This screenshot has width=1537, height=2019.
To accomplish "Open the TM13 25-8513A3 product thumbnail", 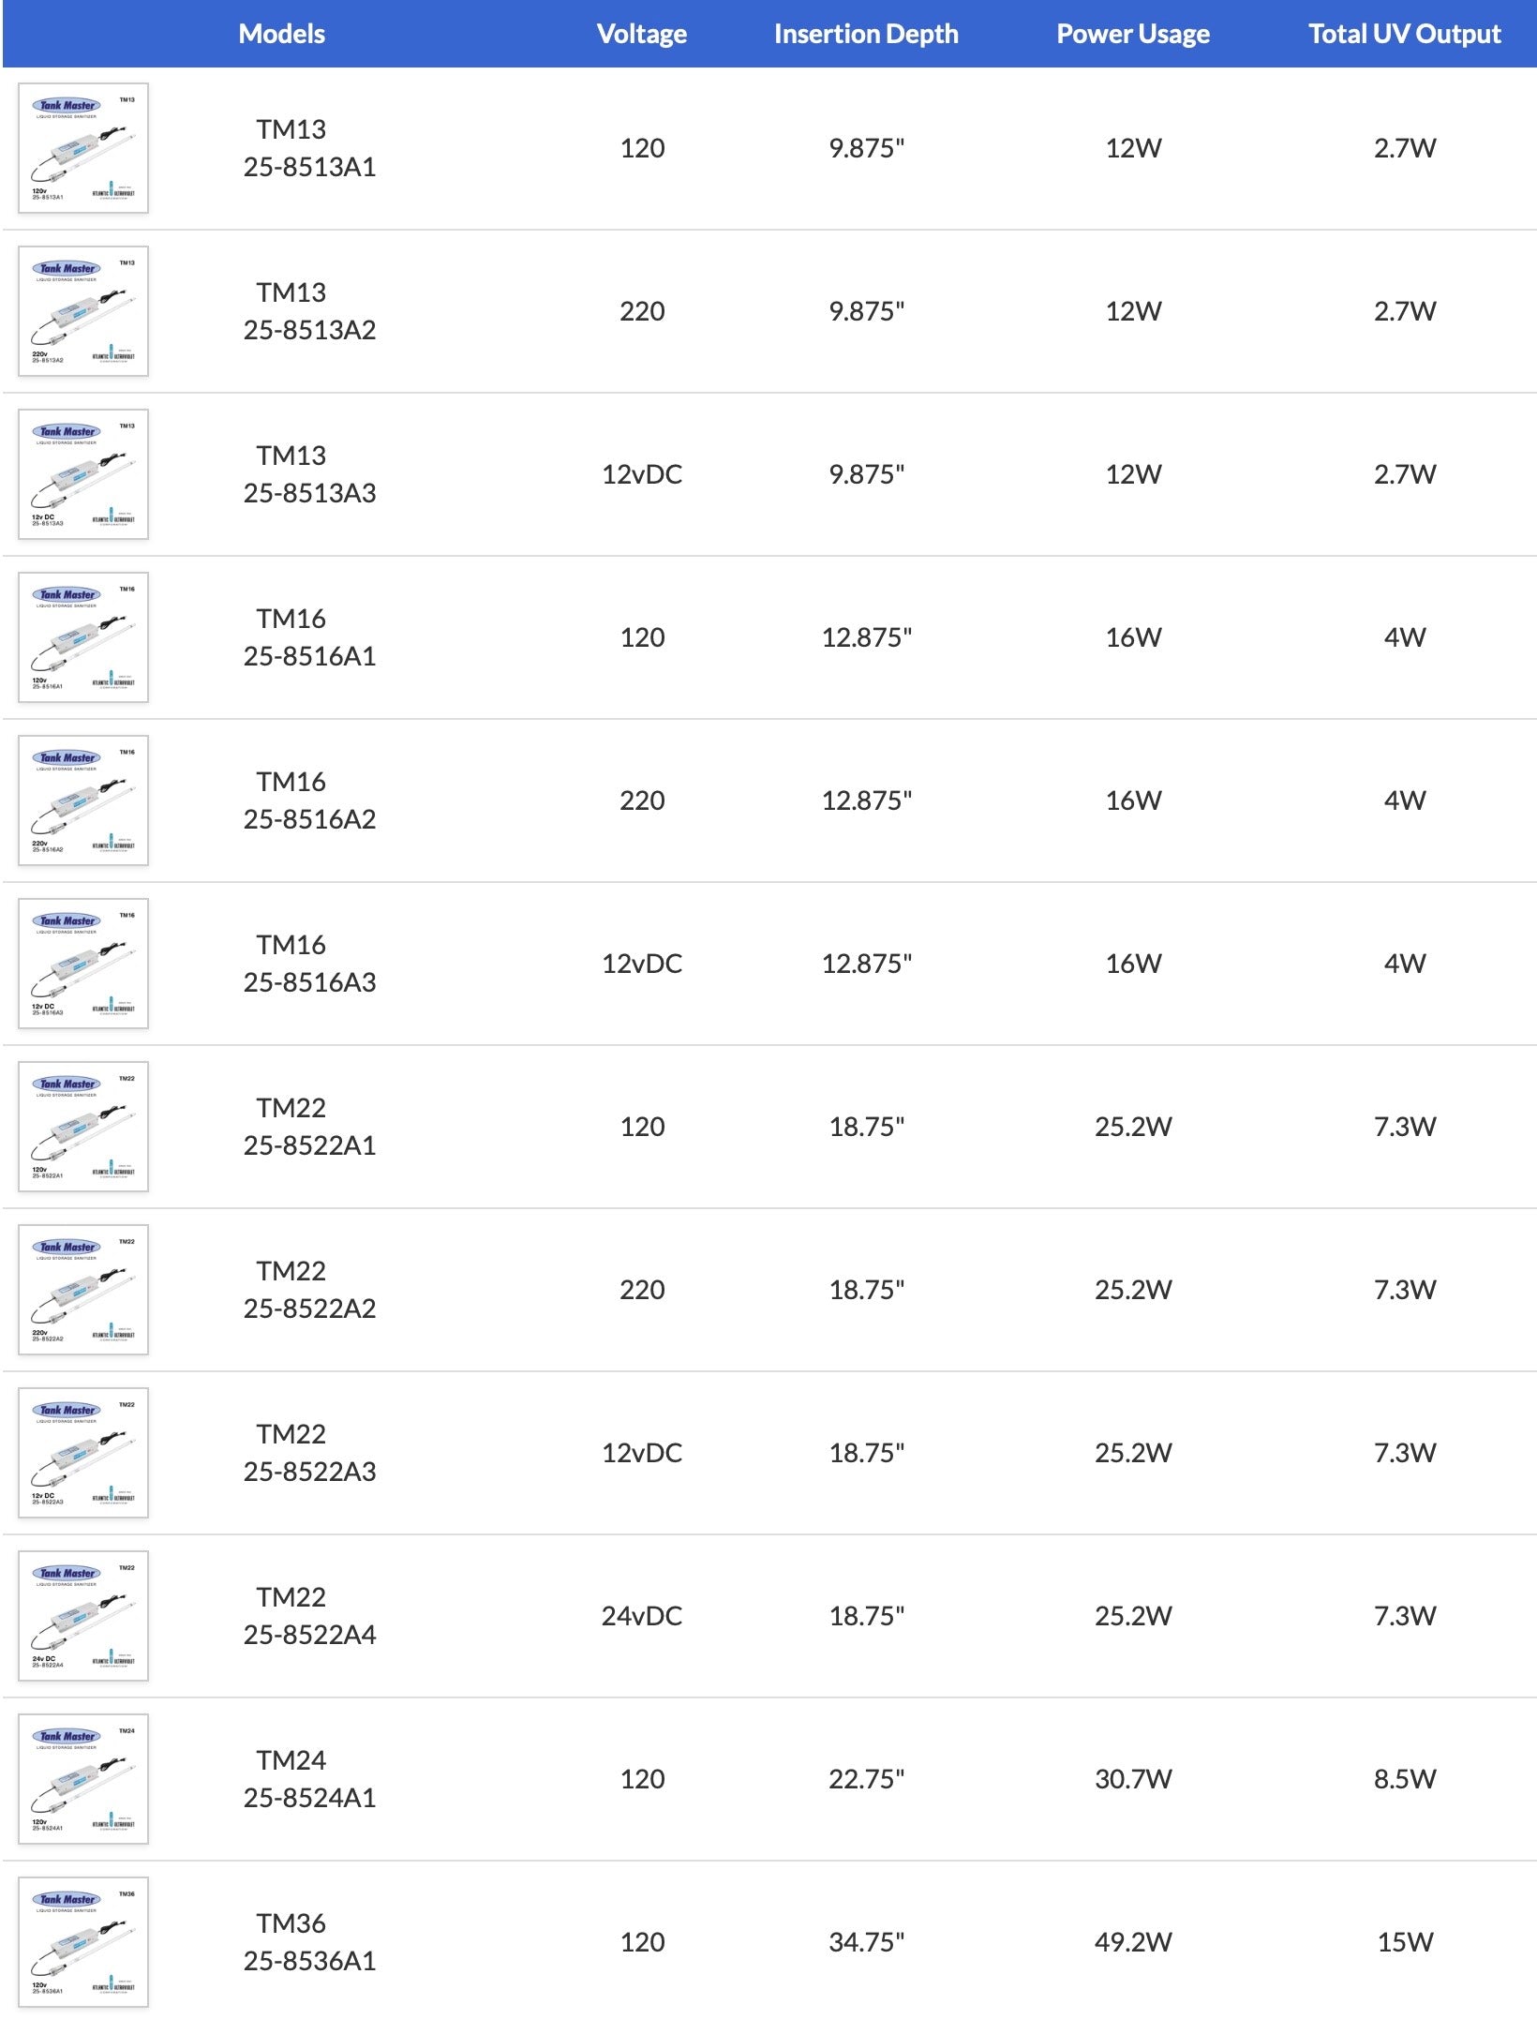I will click(83, 474).
